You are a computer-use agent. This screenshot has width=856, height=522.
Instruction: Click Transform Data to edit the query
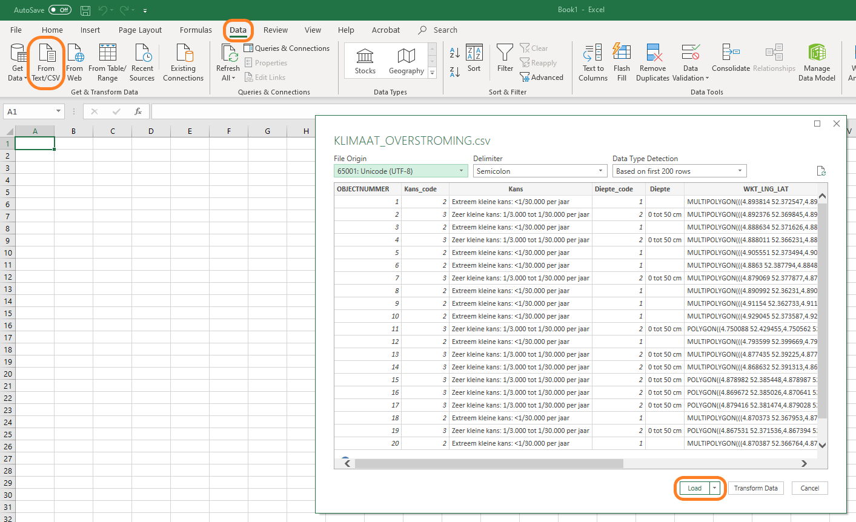[x=755, y=487]
